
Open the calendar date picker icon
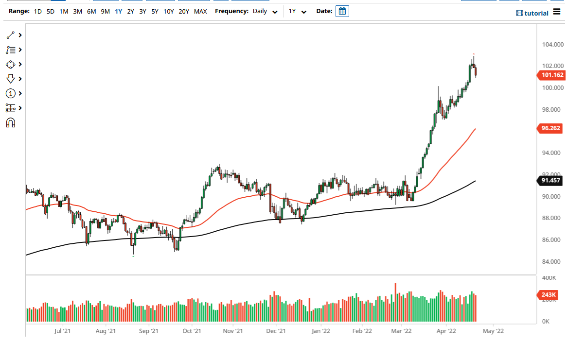point(342,11)
